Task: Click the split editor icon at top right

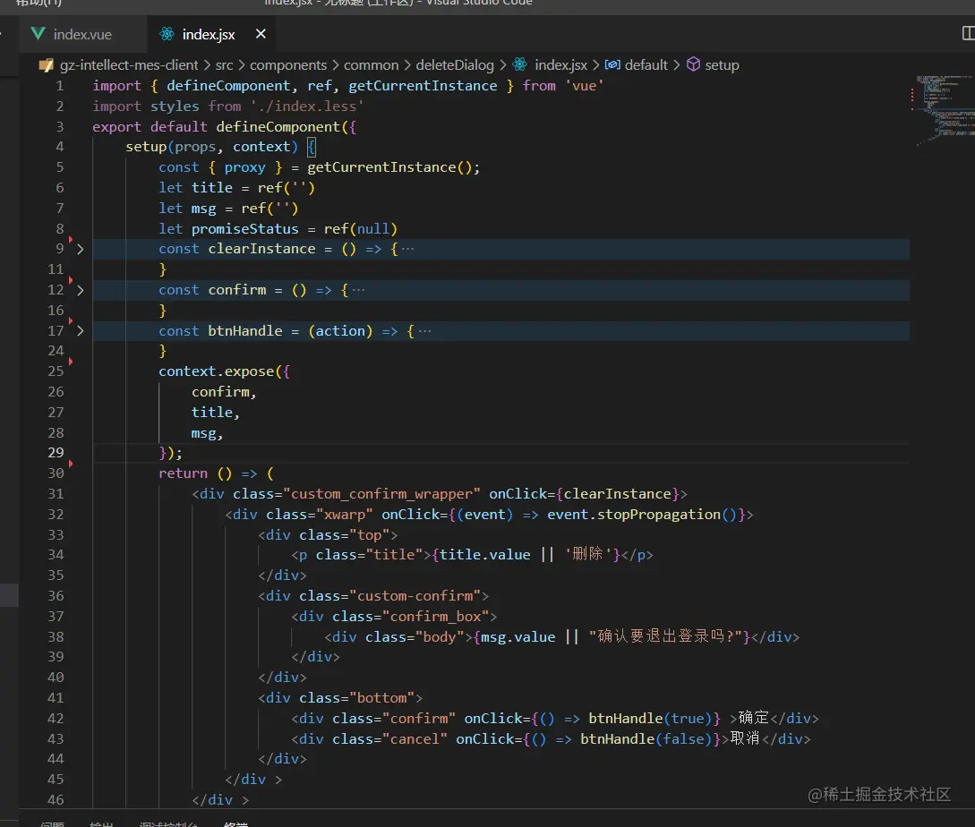Action: point(967,34)
